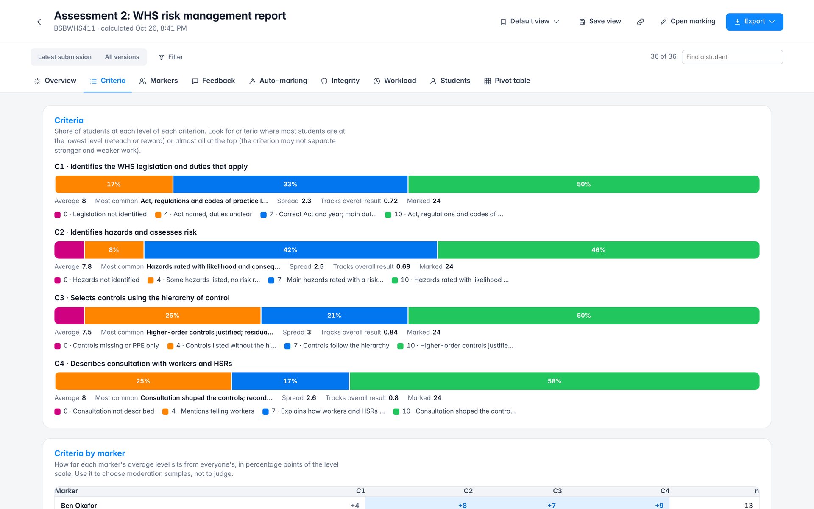Click legend '0 · Hazards not identified'
Viewport: 814px width, 509px height.
click(97, 280)
